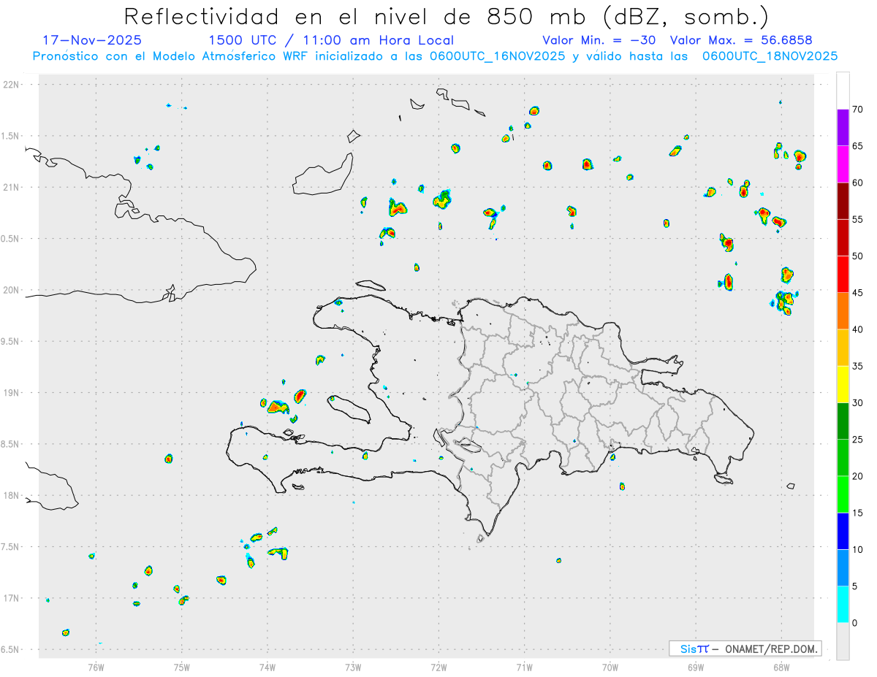This screenshot has width=877, height=677.
Task: Click the "75W" longitude label
Action: point(181,667)
